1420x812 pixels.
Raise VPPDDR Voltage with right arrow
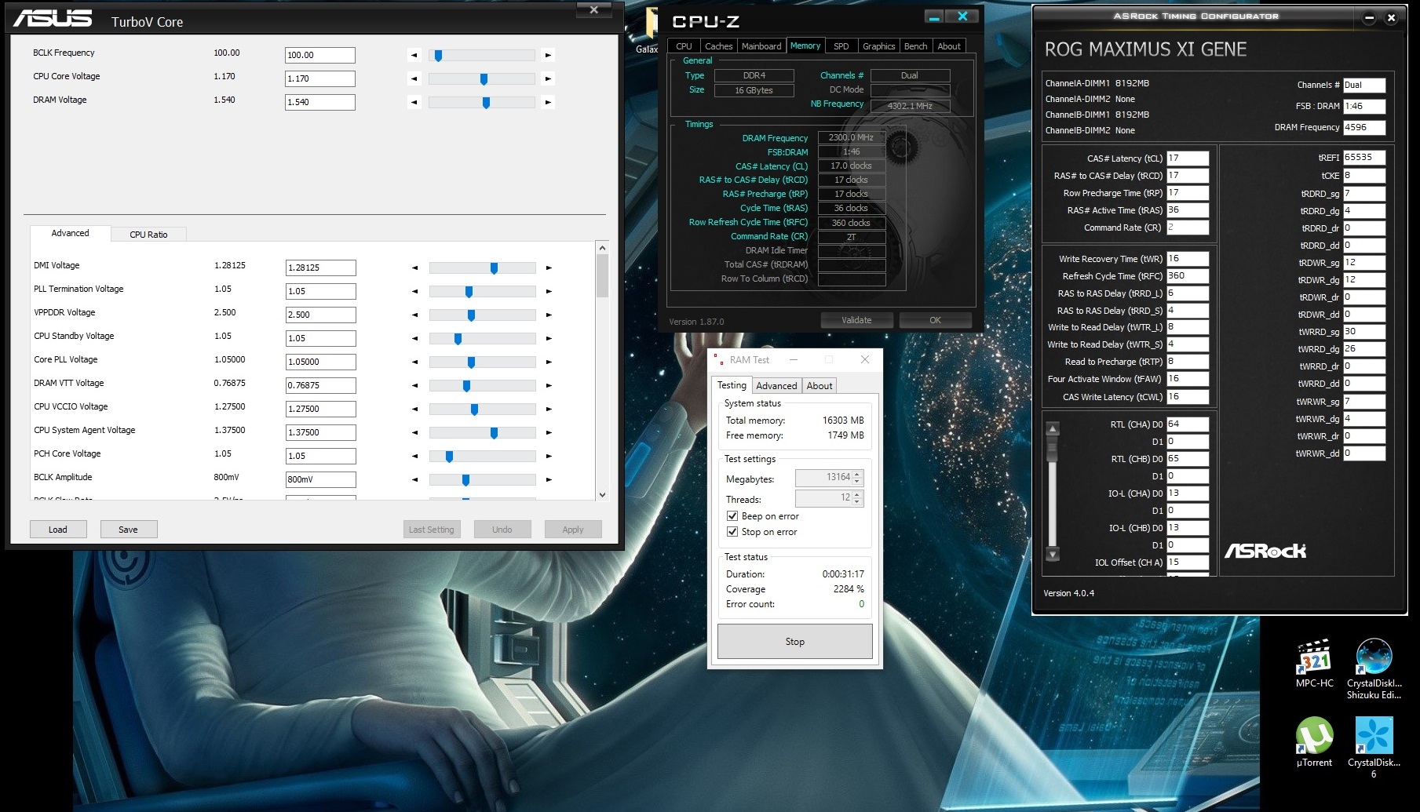549,315
